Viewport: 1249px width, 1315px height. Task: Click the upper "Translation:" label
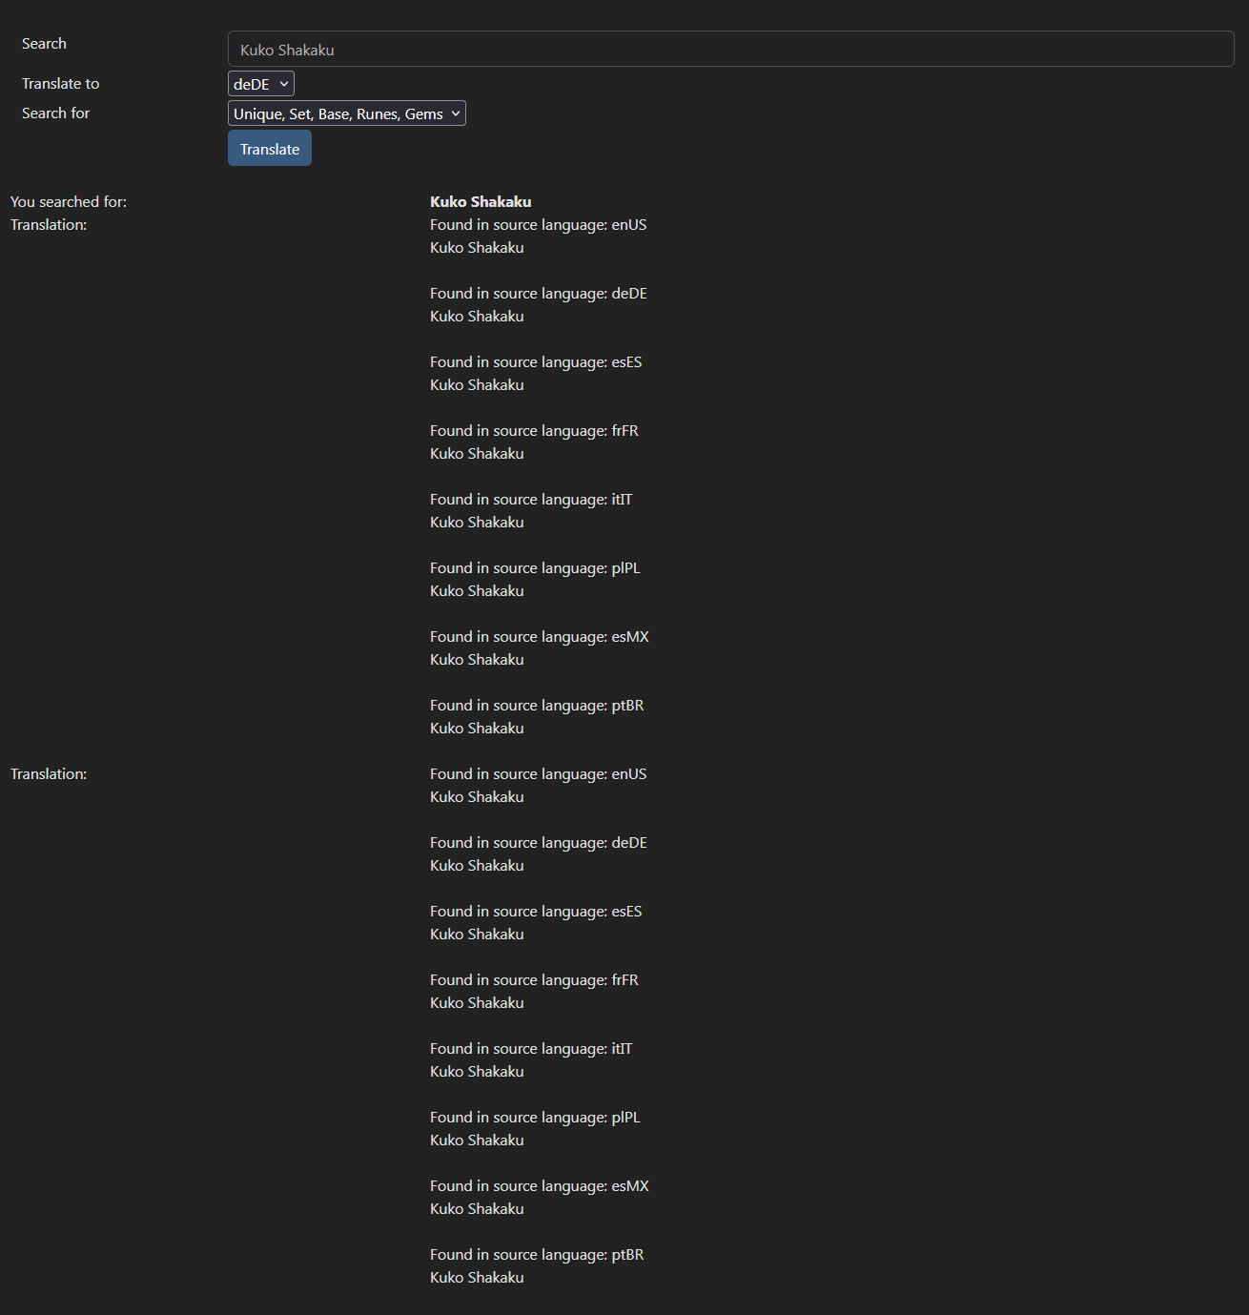point(49,225)
